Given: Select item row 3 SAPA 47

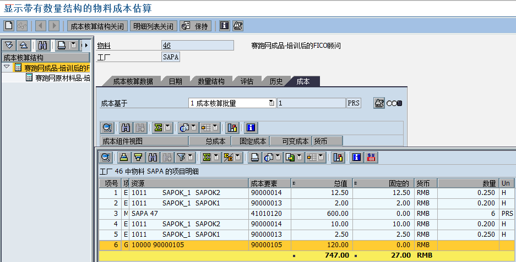Looking at the screenshot, I should (306, 214).
